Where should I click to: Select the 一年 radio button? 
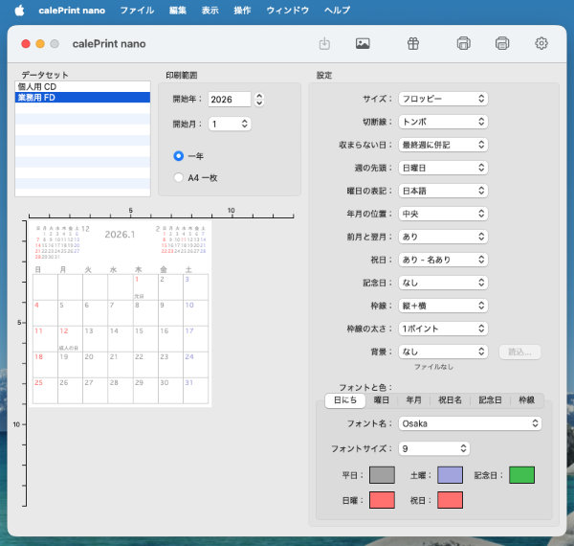[179, 155]
